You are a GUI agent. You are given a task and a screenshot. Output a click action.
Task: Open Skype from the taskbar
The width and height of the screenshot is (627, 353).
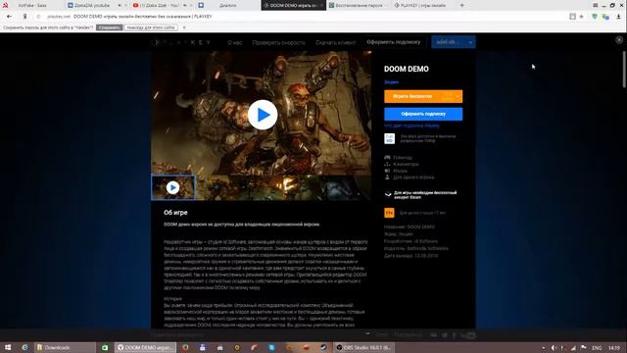coord(271,347)
